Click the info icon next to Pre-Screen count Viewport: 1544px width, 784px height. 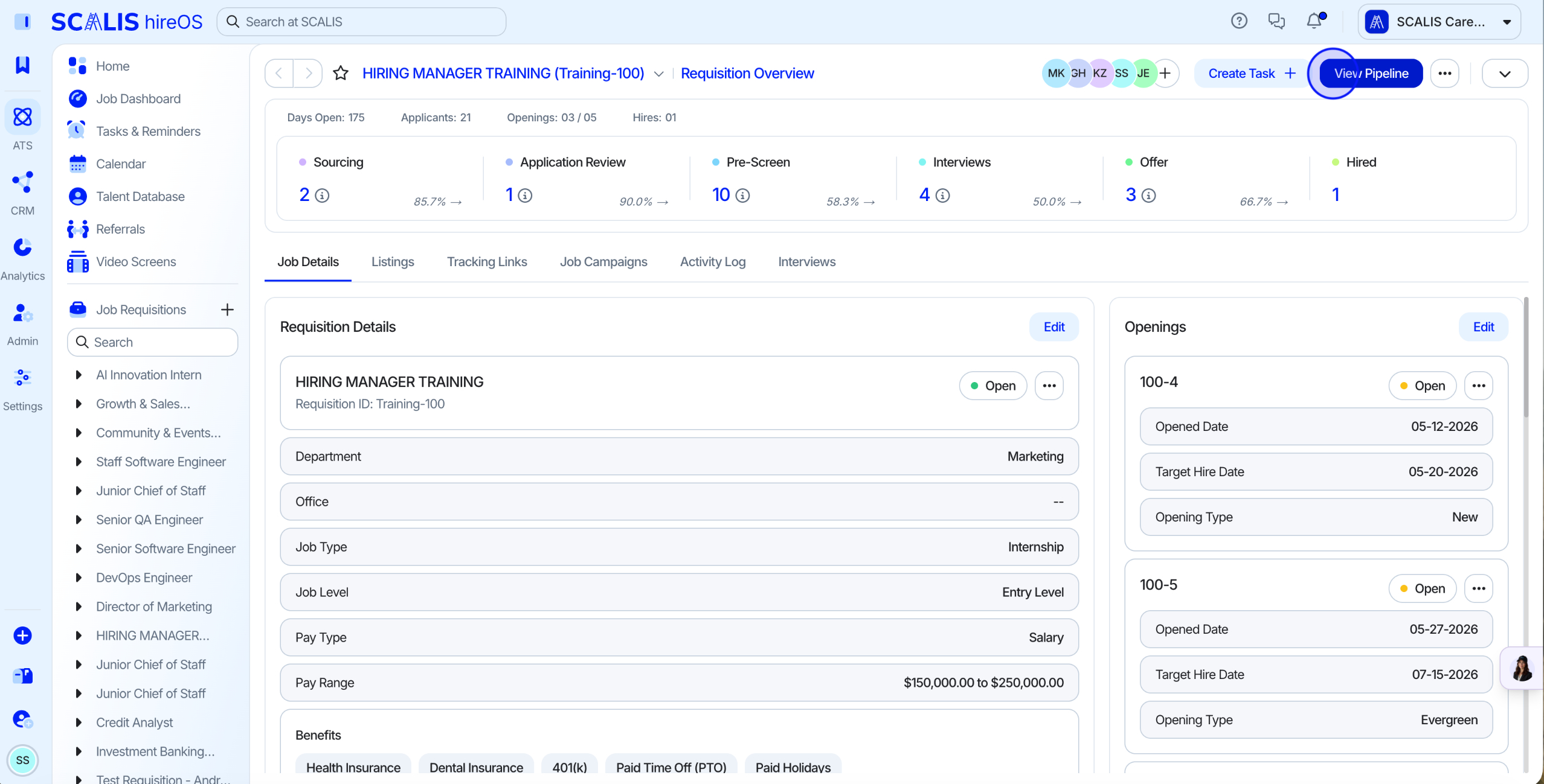(x=742, y=196)
